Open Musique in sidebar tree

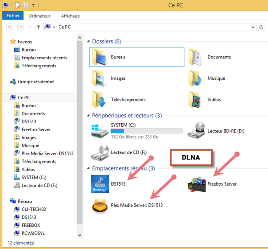coord(30,146)
